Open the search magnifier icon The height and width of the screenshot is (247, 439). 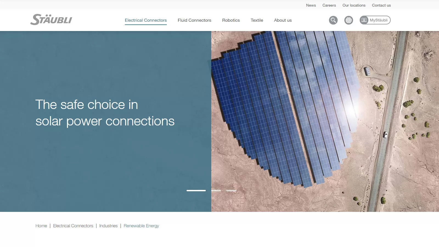pos(333,20)
